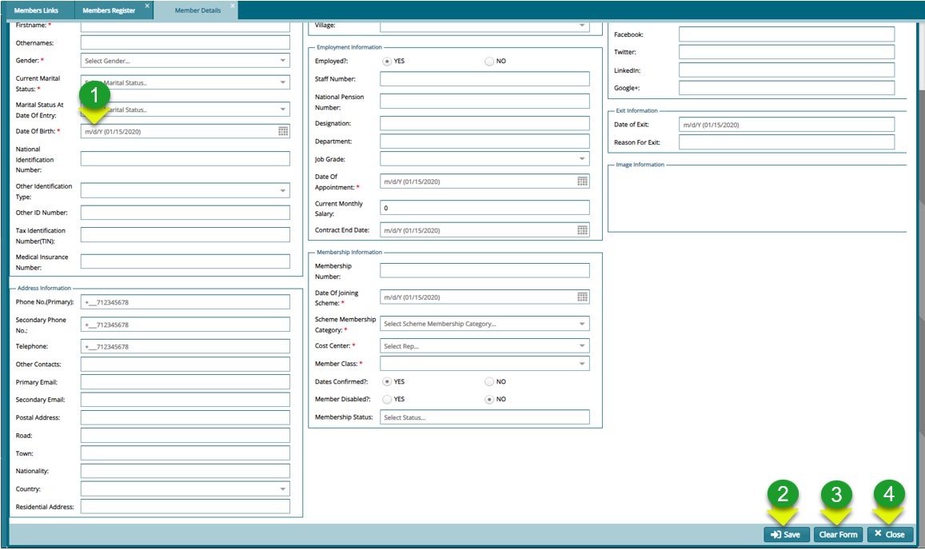Select YES for Member Disabled
Image resolution: width=925 pixels, height=550 pixels.
[x=388, y=399]
